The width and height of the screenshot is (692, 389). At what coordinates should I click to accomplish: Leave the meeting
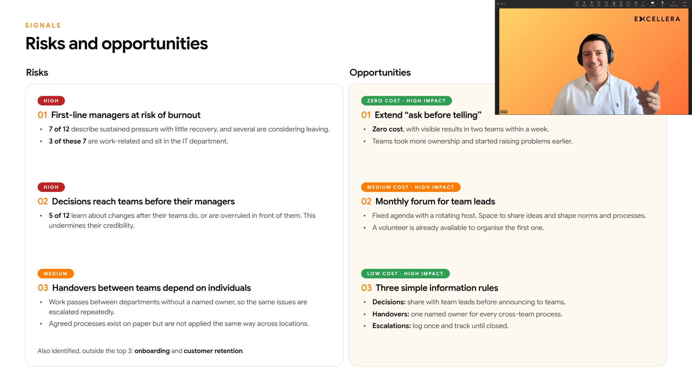click(684, 3)
